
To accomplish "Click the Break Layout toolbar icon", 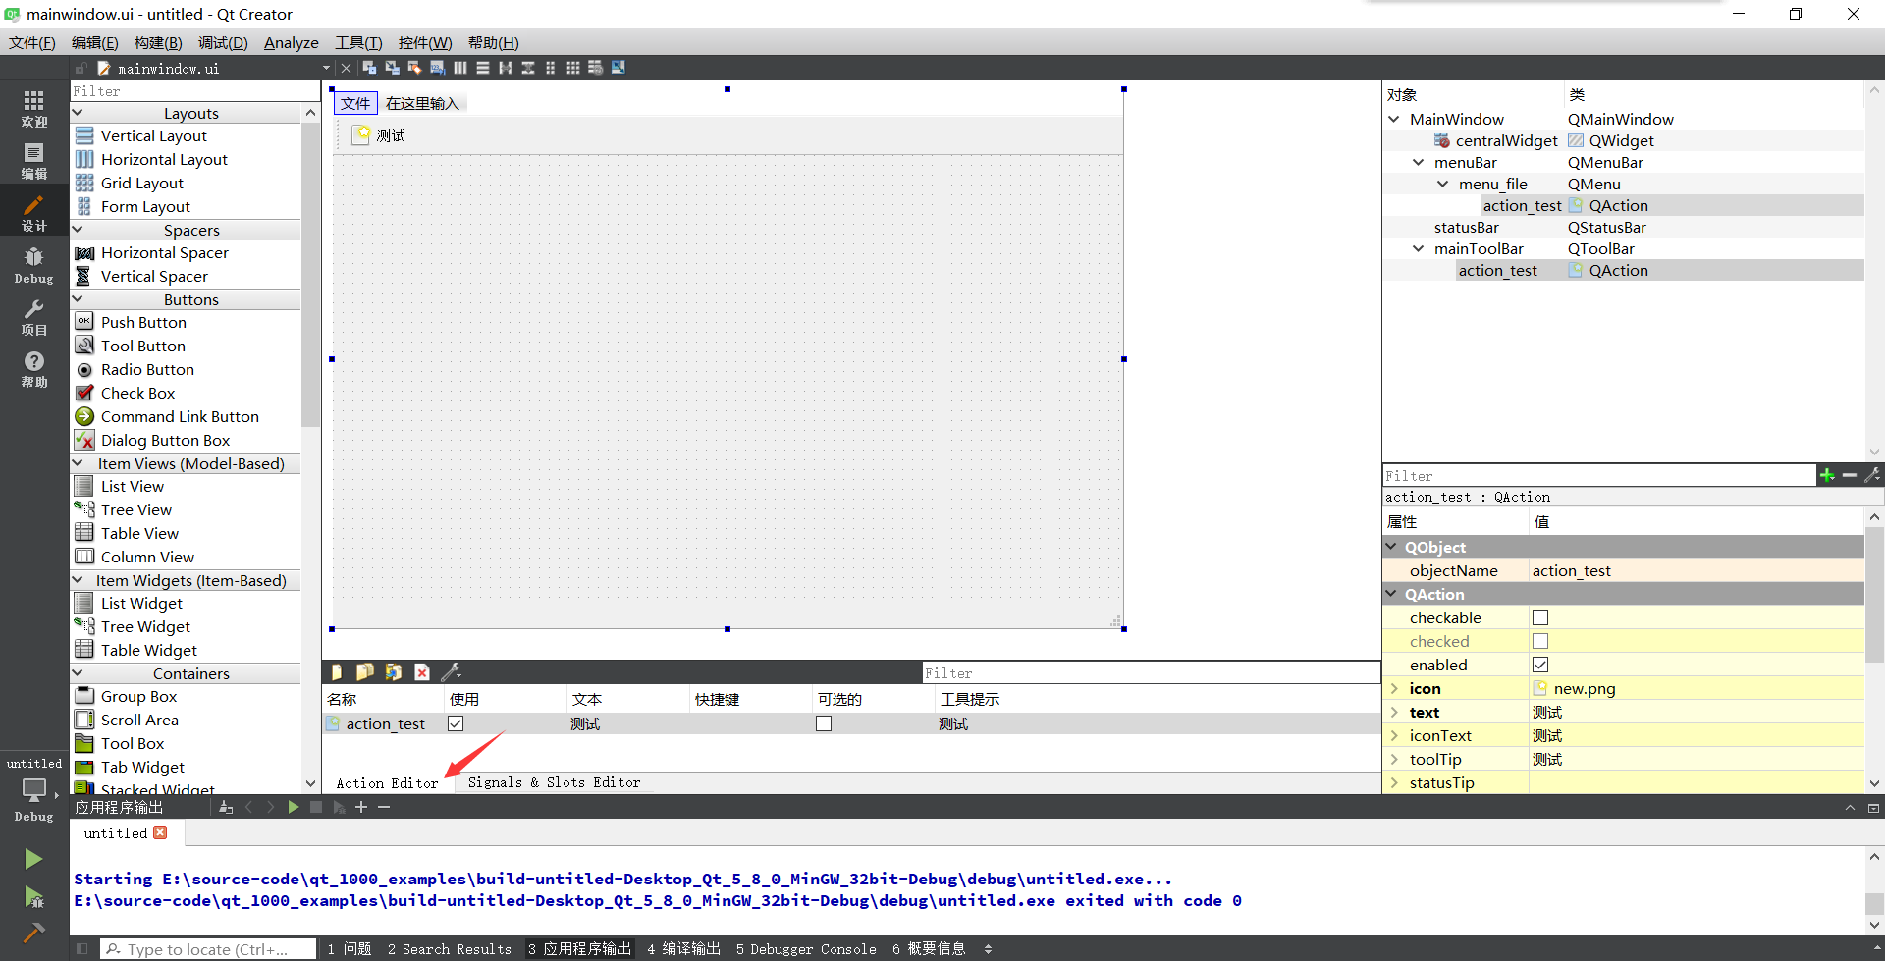I will click(596, 67).
